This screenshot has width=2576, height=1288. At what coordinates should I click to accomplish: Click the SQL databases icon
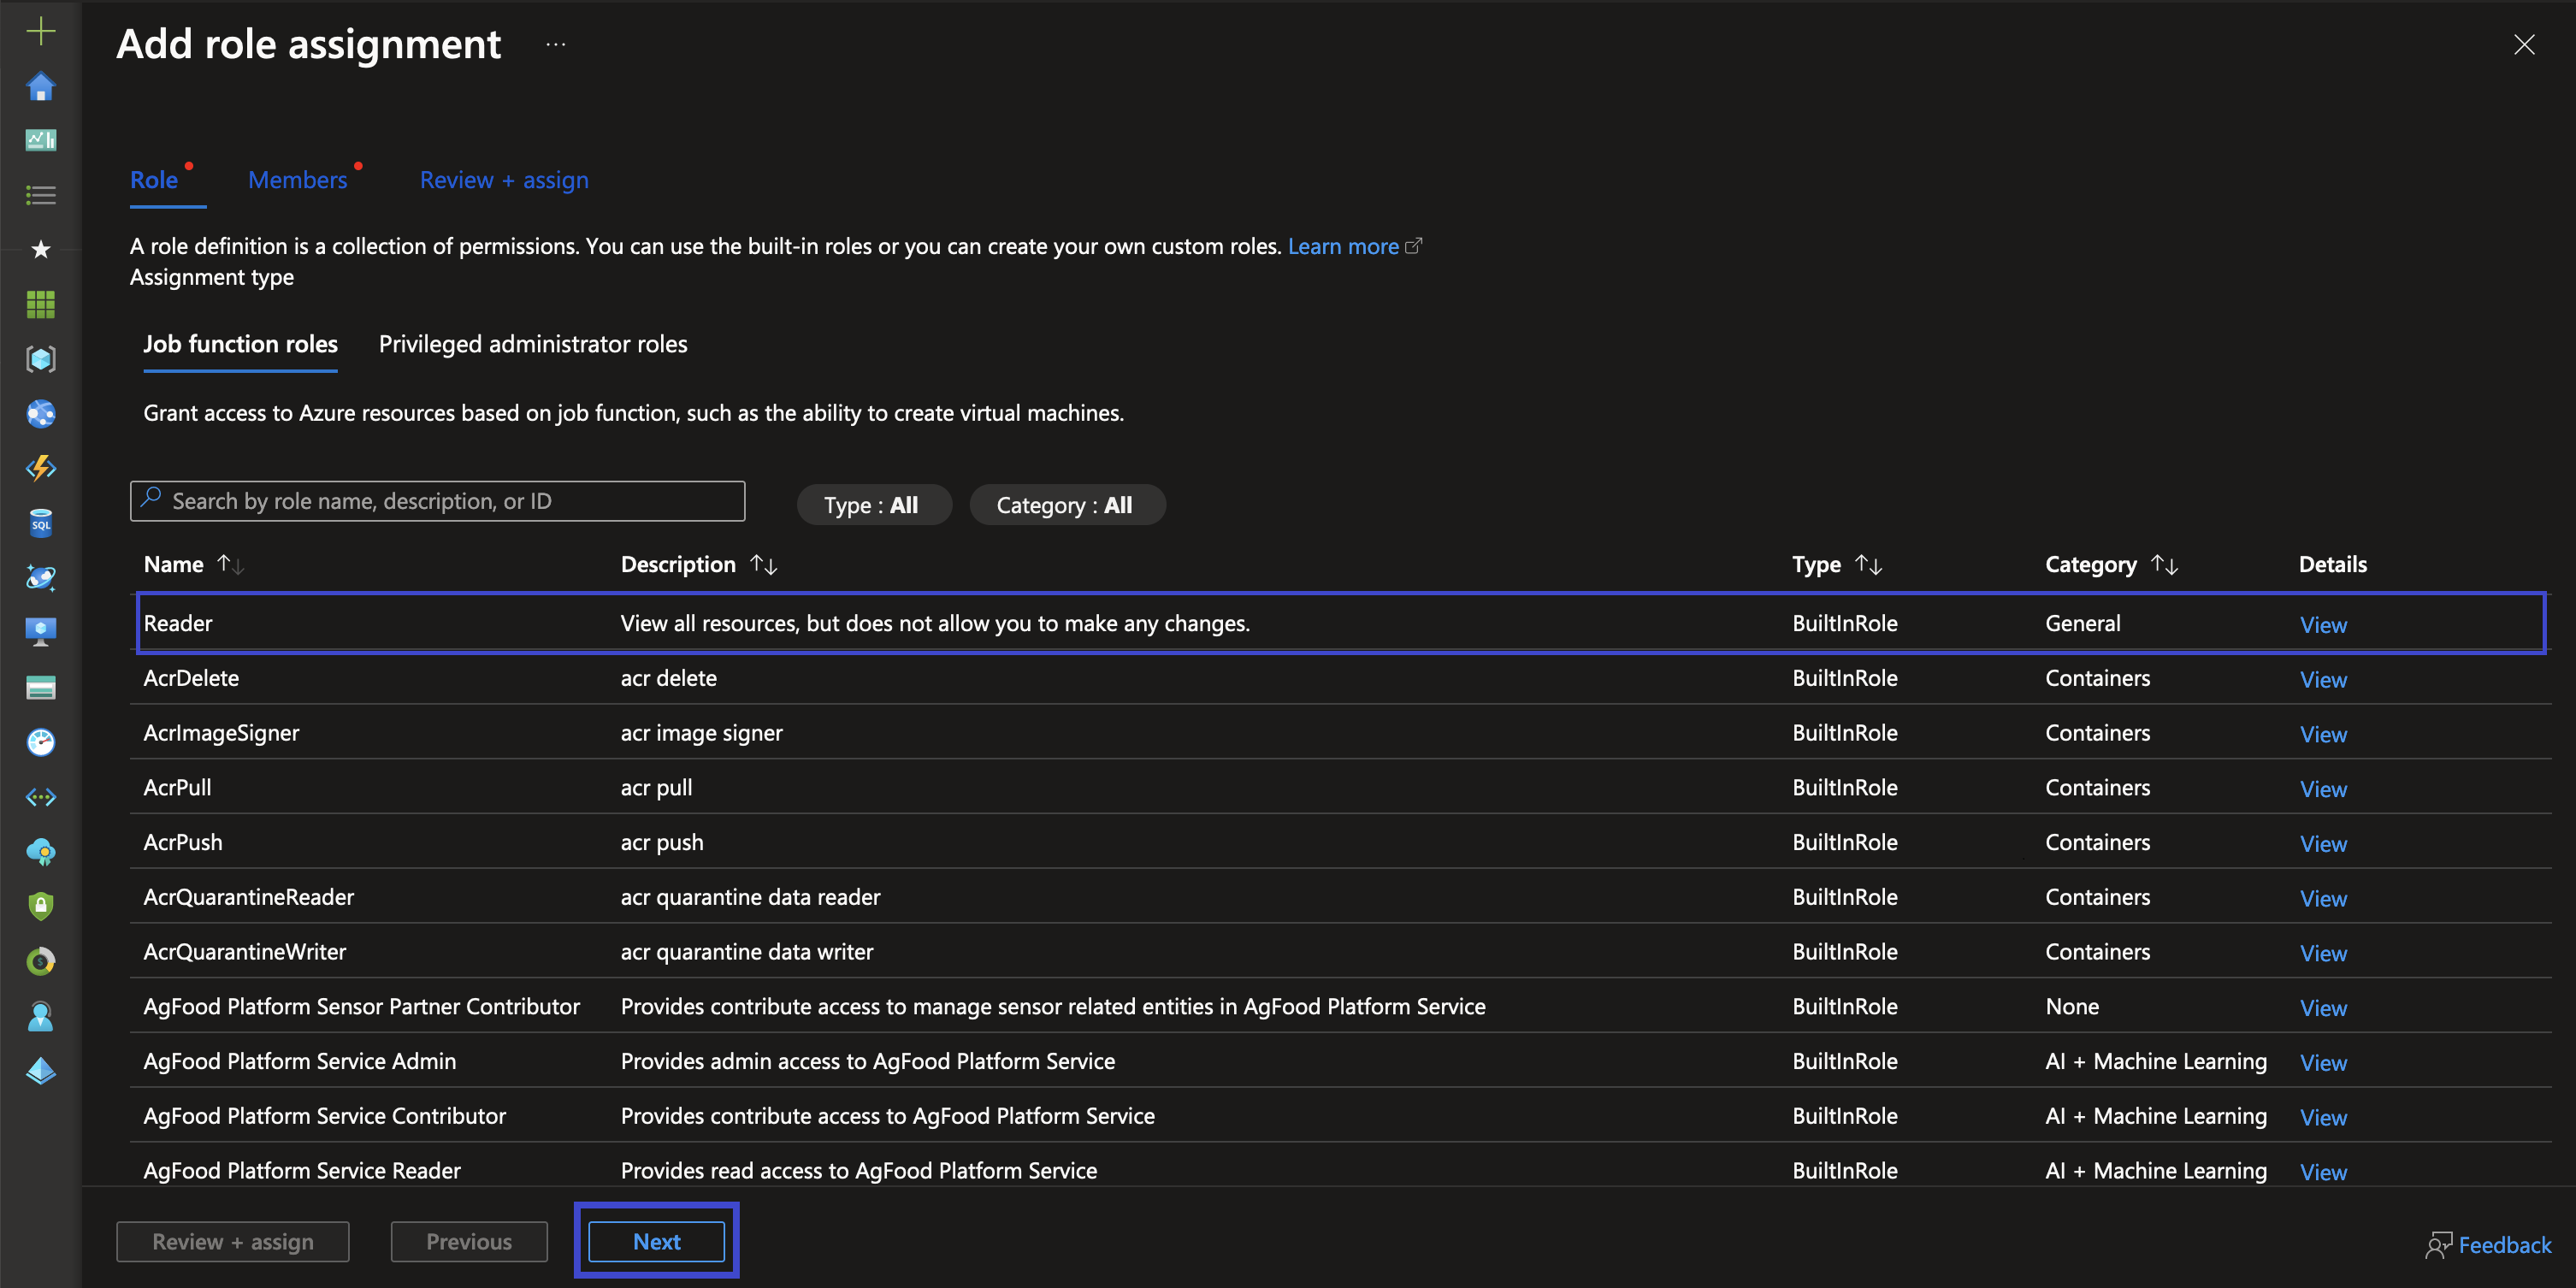tap(40, 522)
